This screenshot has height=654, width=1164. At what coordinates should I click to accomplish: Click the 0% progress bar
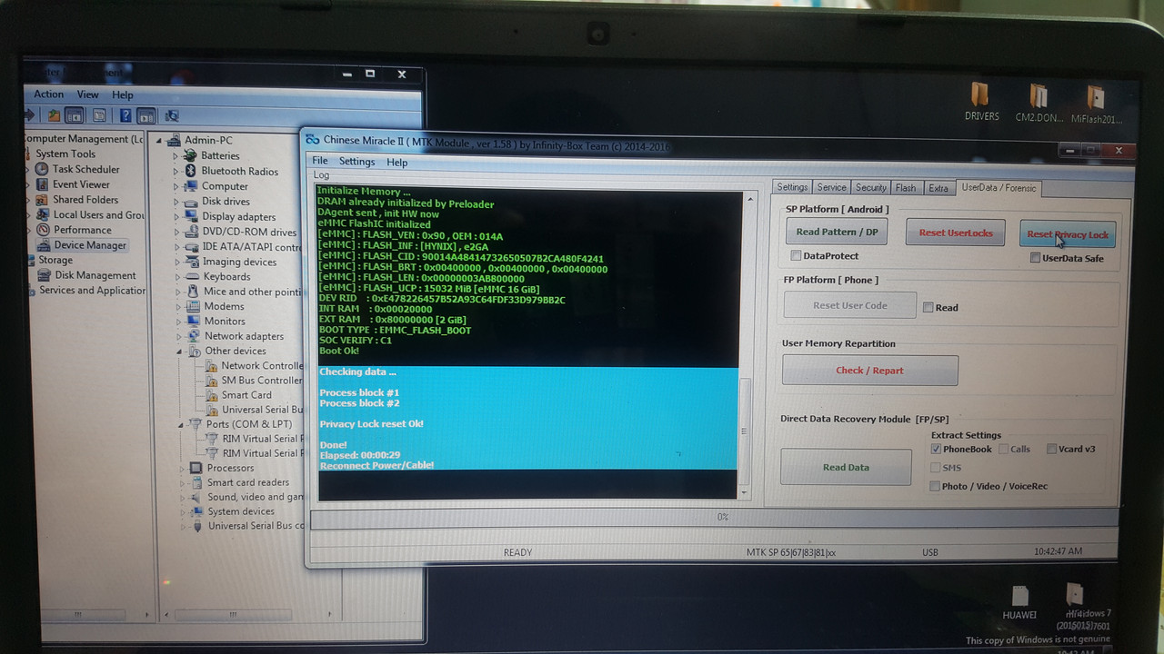coord(715,517)
